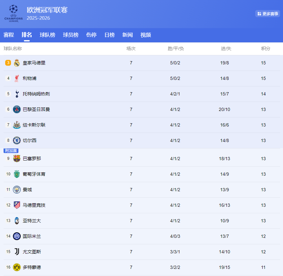The image size is (283, 276).
Task: Click Real Madrid's 19/8 goals value
Action: (225, 63)
